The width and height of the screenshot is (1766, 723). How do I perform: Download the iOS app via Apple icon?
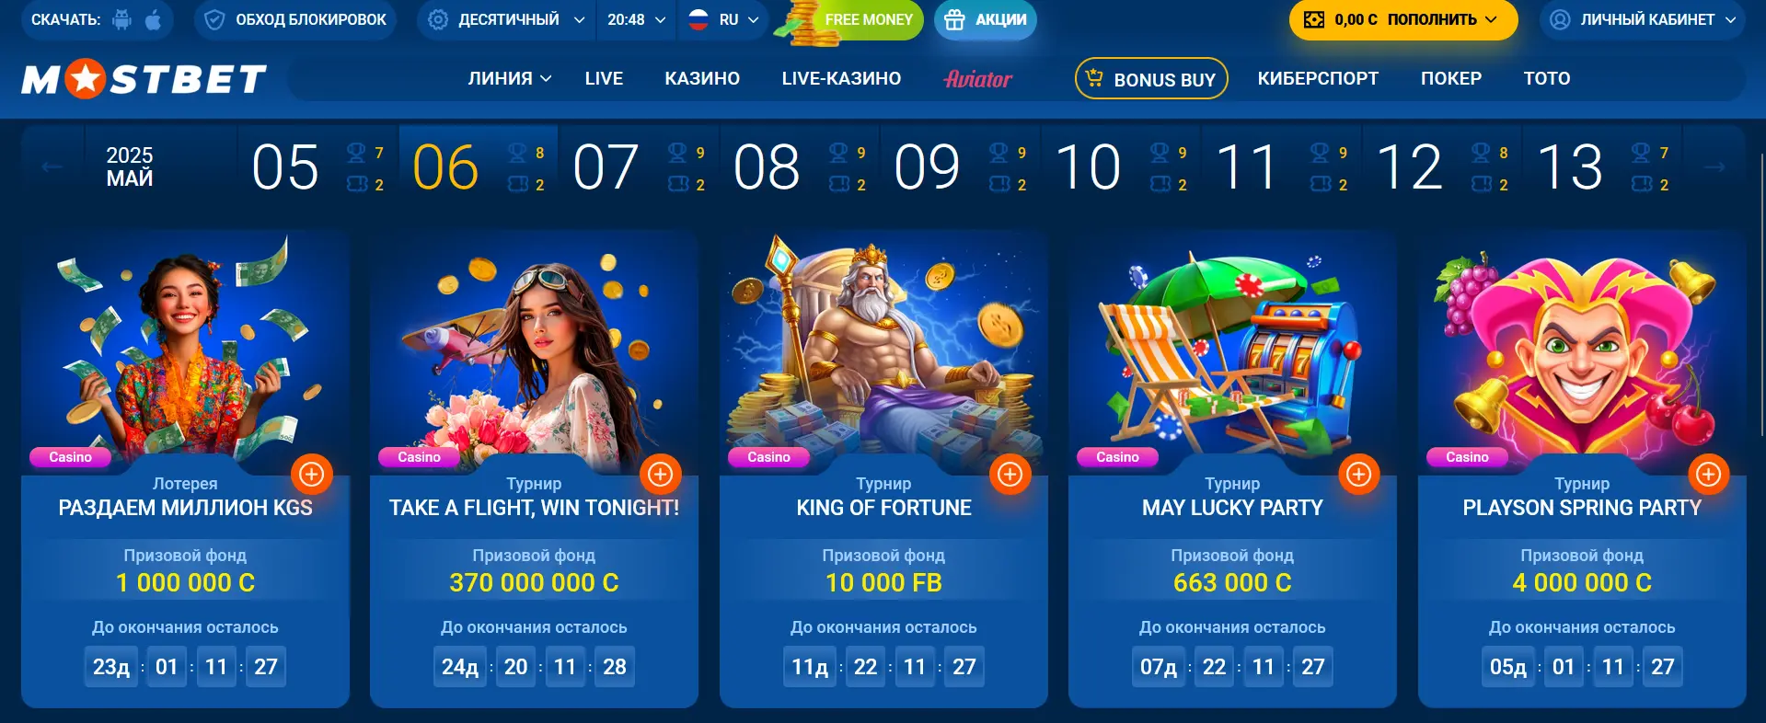[x=154, y=19]
